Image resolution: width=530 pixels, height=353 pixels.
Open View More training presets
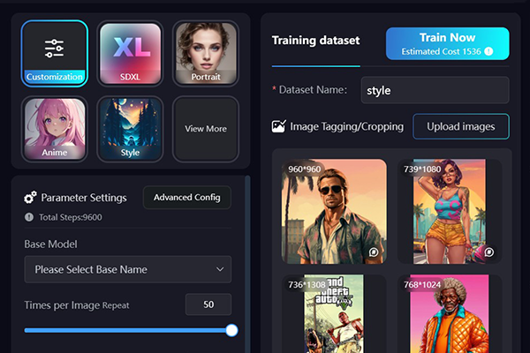[x=206, y=129]
